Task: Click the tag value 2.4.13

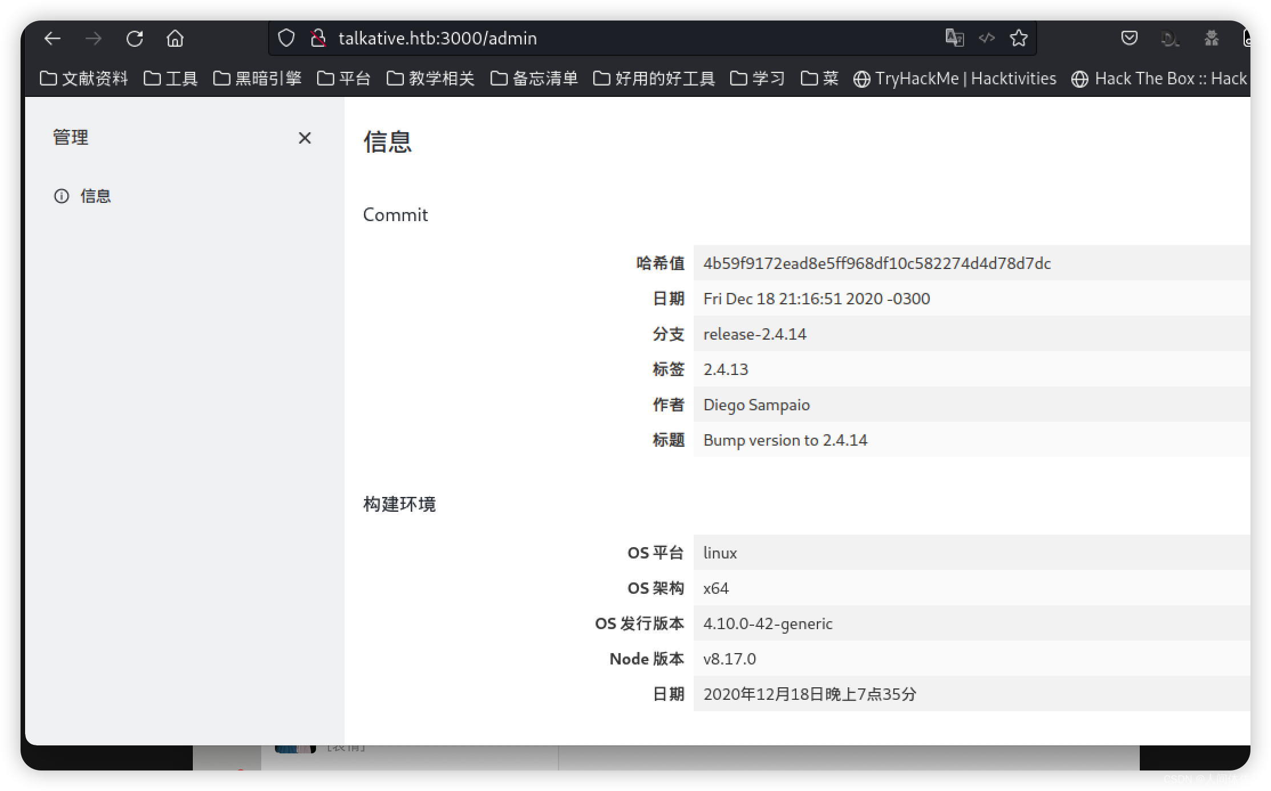Action: click(x=726, y=369)
